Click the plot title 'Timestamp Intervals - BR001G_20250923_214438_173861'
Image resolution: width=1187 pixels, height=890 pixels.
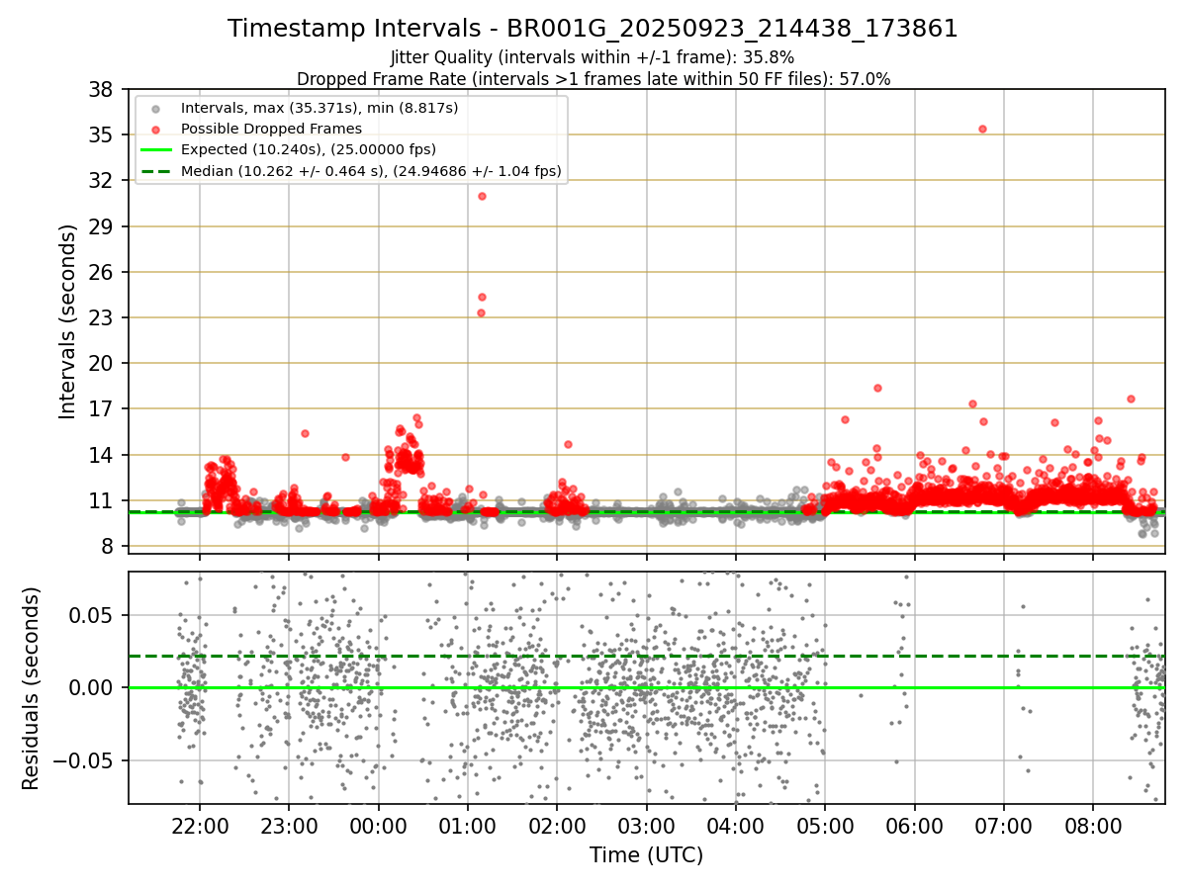pyautogui.click(x=593, y=29)
